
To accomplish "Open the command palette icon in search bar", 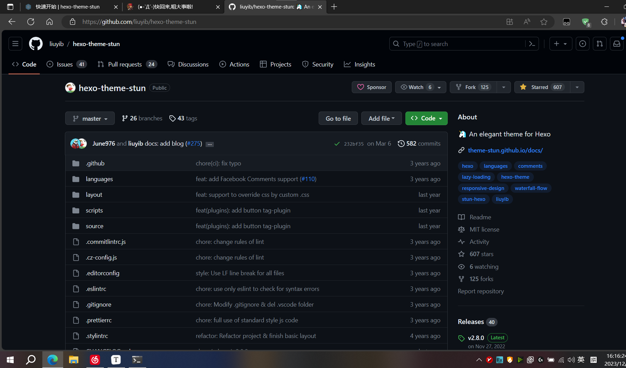I will [x=532, y=44].
